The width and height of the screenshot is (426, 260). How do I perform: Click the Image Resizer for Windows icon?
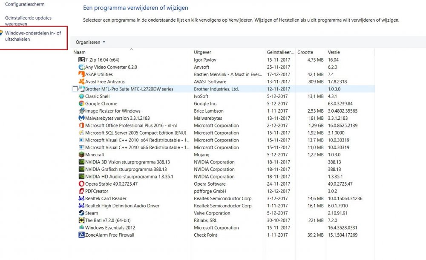[81, 111]
